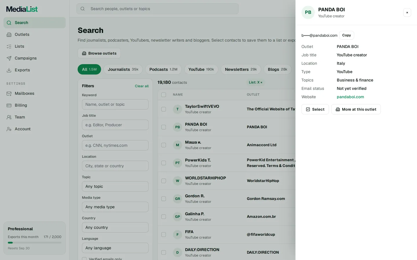Image resolution: width=417 pixels, height=260 pixels.
Task: Click the TaylorSwiftVEVO avatar icon
Action: 178,109
